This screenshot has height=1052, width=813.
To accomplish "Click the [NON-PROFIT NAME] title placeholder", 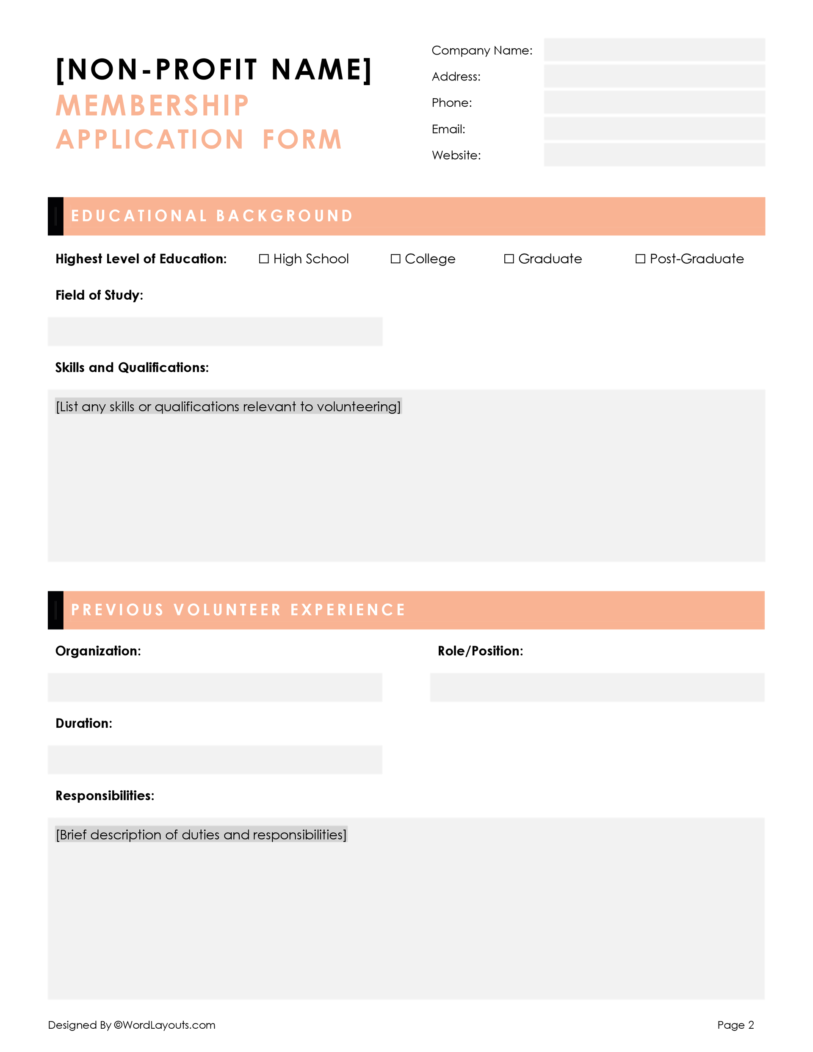I will pos(214,69).
